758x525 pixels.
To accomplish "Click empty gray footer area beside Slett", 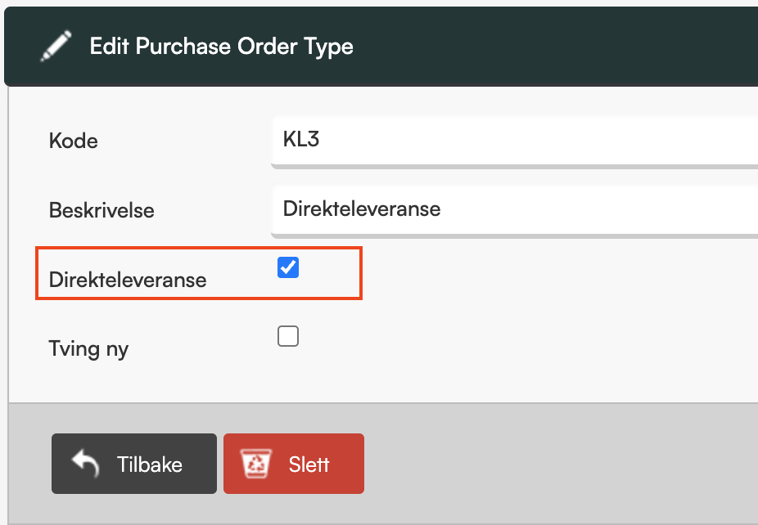I will pyautogui.click(x=557, y=464).
